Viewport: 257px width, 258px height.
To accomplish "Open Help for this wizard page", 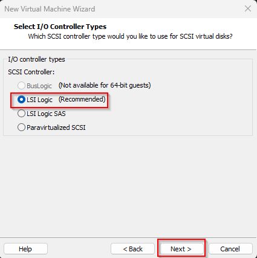I will [x=25, y=249].
